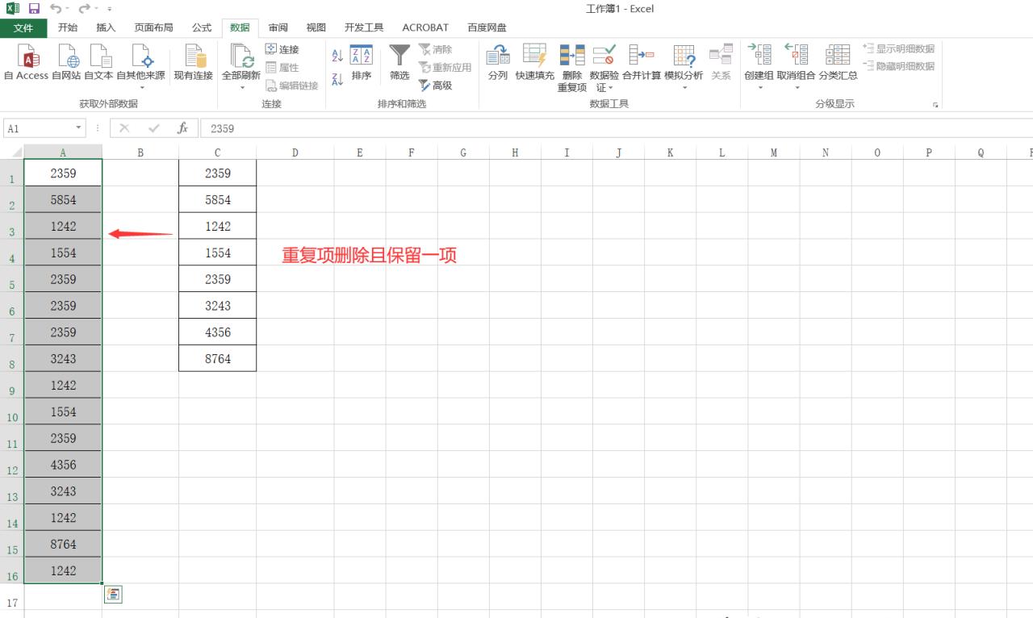Select cell C8 containing 8764
This screenshot has height=618, width=1033.
[x=218, y=359]
